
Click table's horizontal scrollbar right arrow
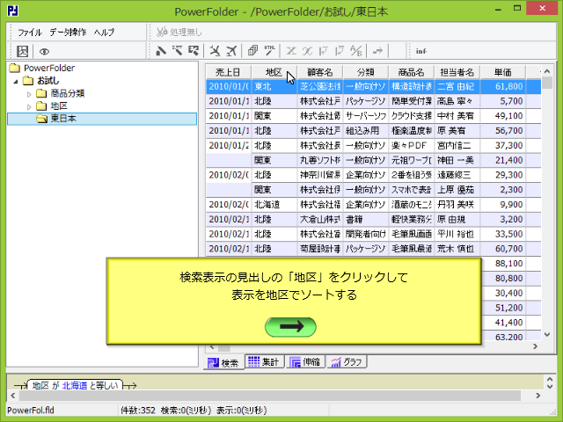[536, 346]
